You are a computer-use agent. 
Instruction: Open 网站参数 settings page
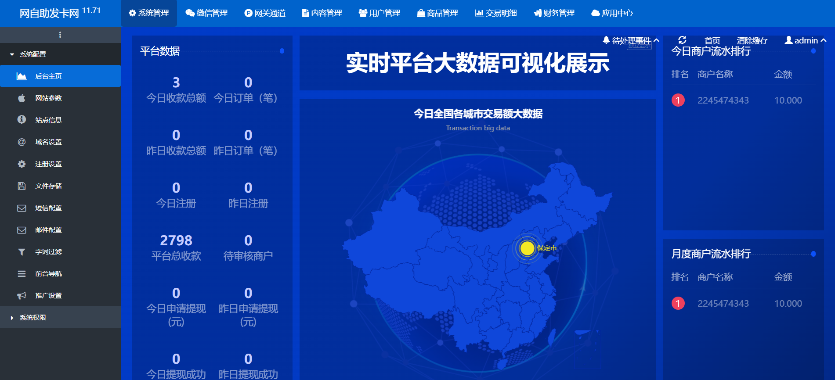(60, 98)
